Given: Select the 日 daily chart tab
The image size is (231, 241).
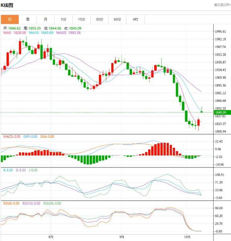Looking at the screenshot, I should tap(10, 19).
